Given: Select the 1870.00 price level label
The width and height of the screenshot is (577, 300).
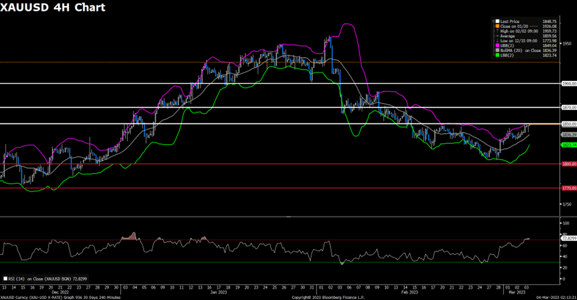Looking at the screenshot, I should click(569, 107).
